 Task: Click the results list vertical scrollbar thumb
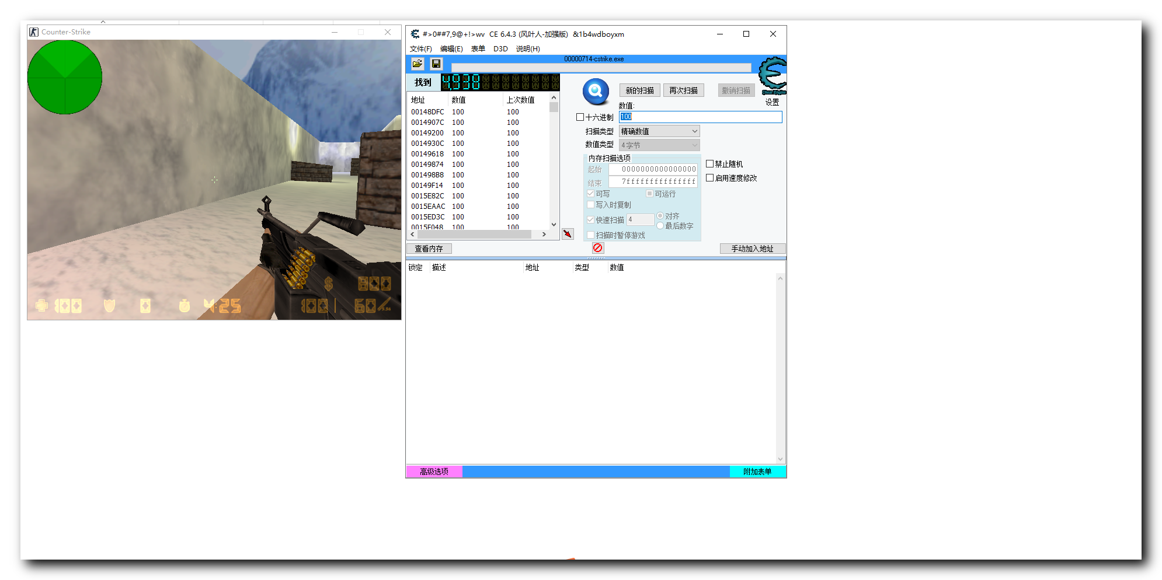point(554,107)
